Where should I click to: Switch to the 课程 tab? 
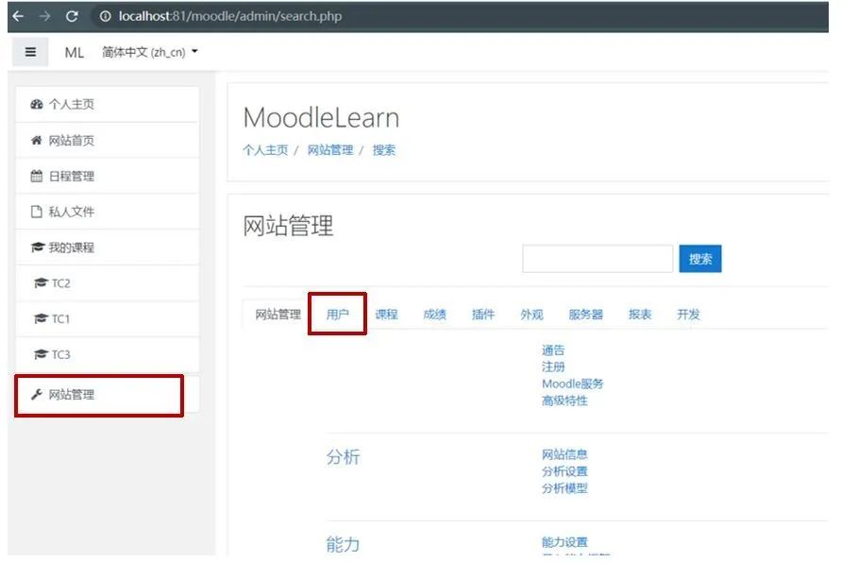pyautogui.click(x=386, y=315)
